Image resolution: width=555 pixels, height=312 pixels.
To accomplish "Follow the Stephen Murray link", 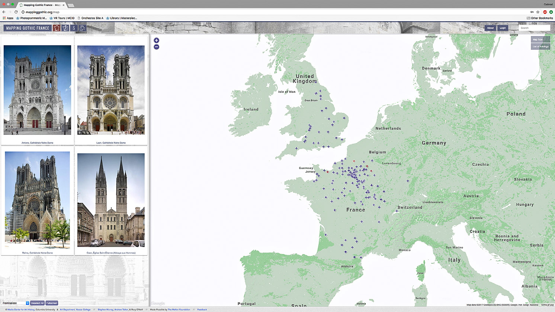I will (106, 309).
